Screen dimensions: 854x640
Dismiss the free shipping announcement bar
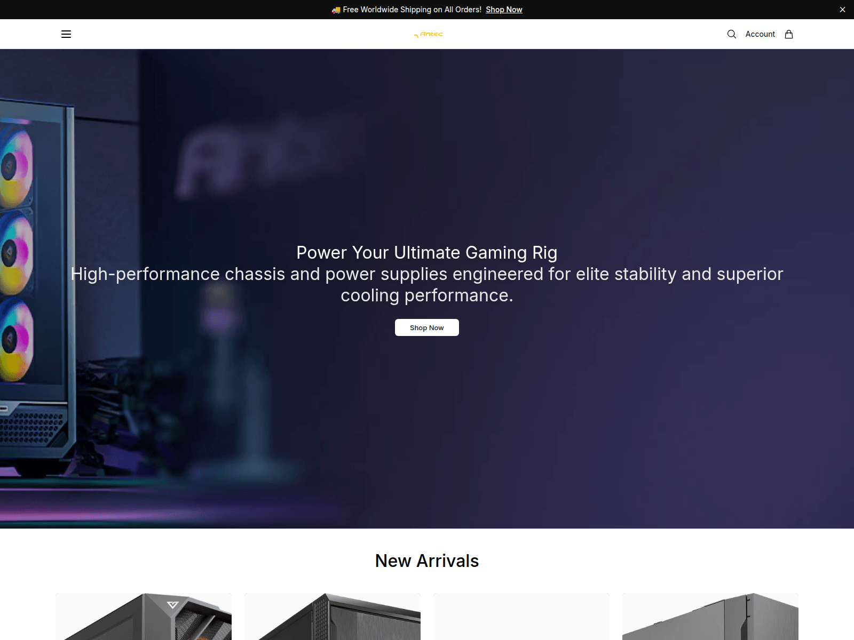pos(842,10)
